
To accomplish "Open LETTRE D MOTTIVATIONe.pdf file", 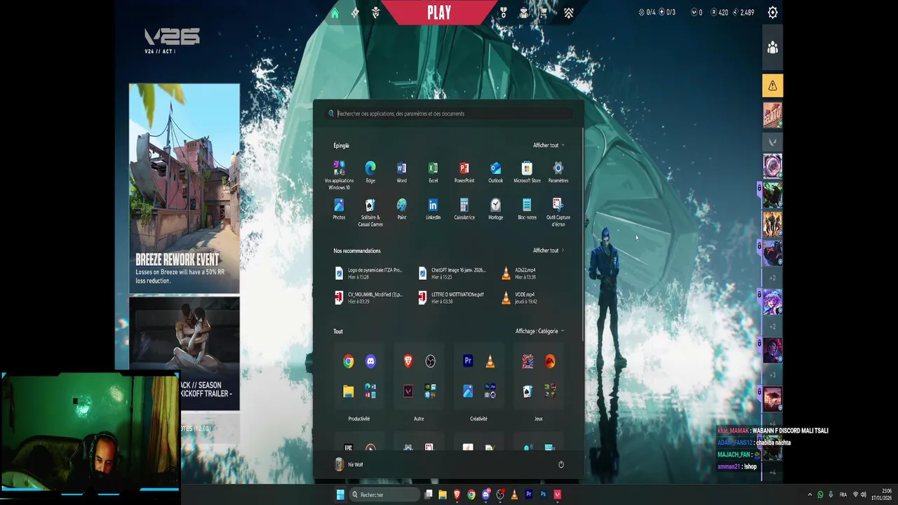I will tap(451, 298).
